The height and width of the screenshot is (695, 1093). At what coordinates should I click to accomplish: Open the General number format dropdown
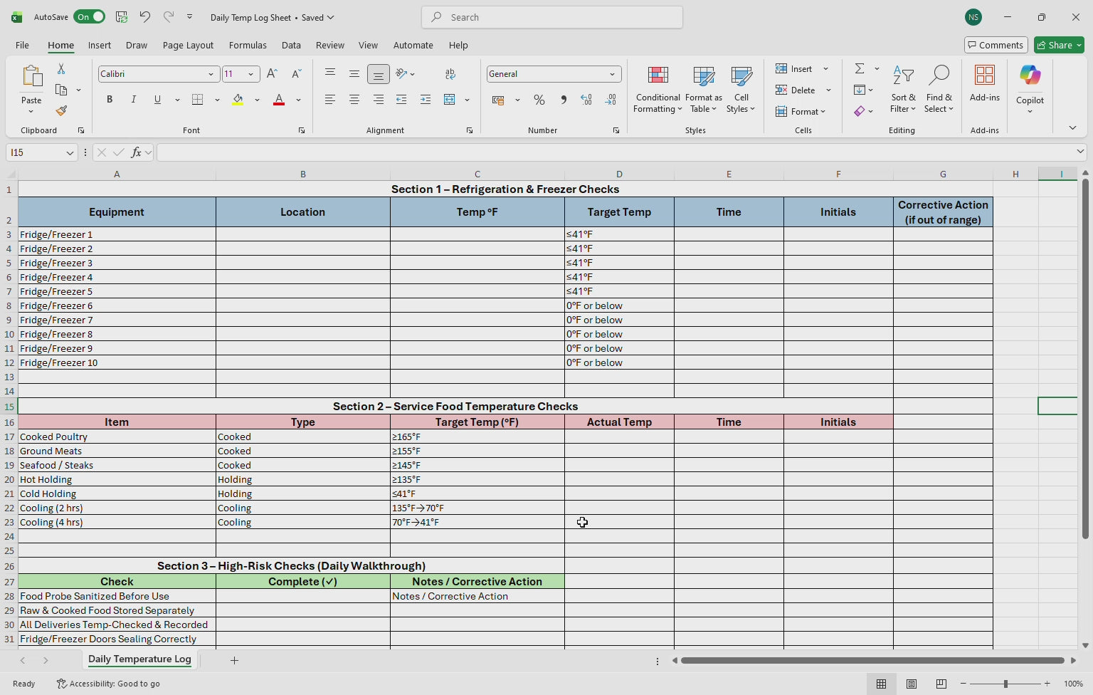point(612,74)
